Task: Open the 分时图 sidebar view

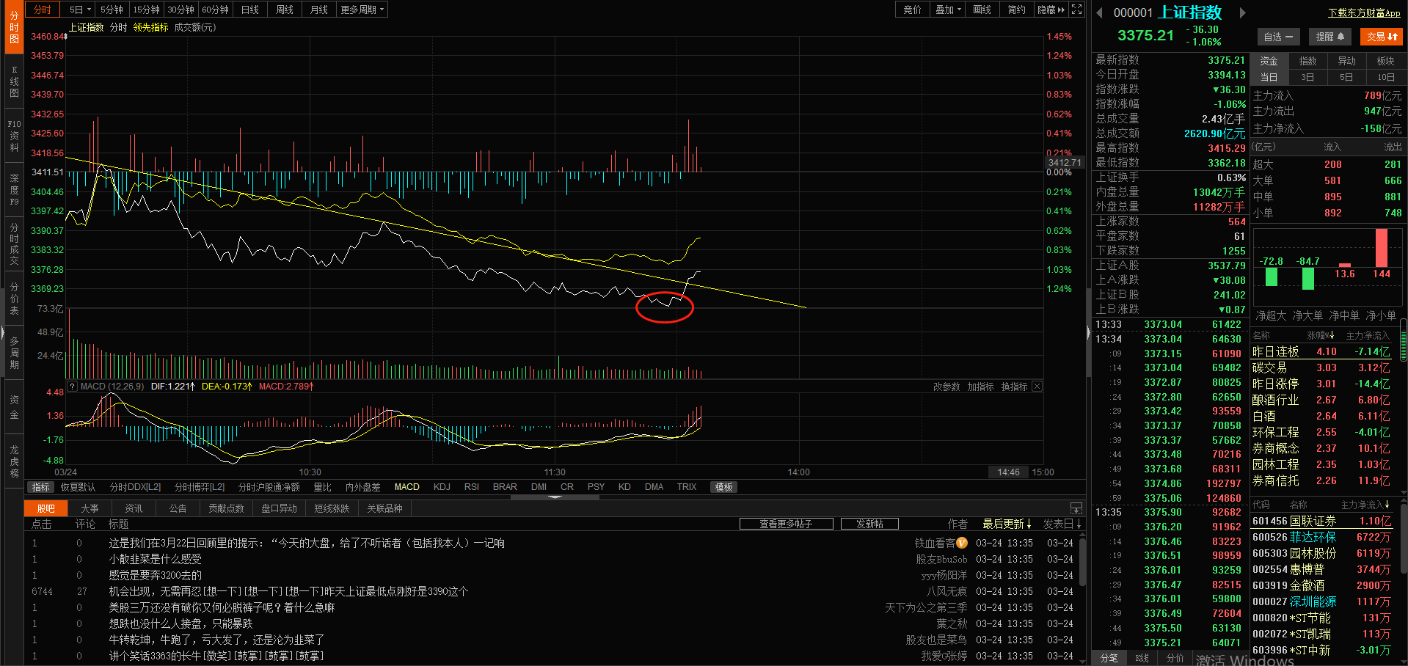Action: click(14, 26)
